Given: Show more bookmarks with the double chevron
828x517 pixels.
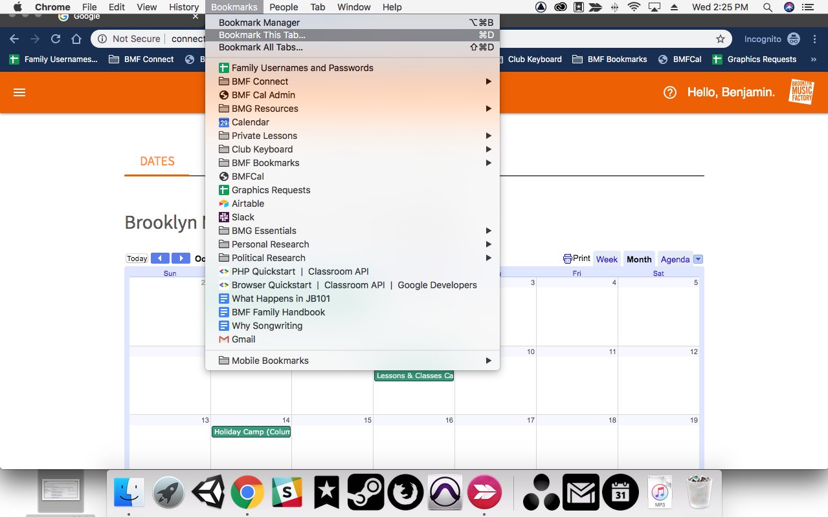Looking at the screenshot, I should coord(813,59).
